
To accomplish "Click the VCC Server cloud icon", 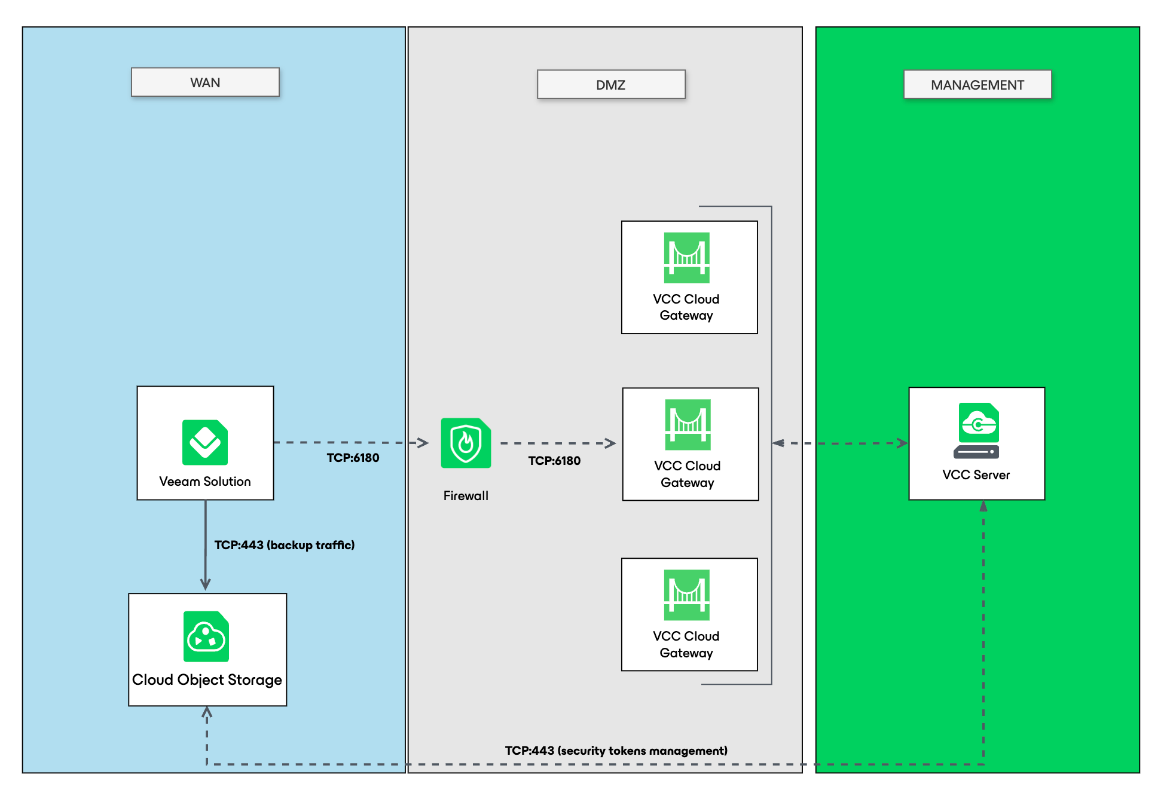I will tap(979, 423).
